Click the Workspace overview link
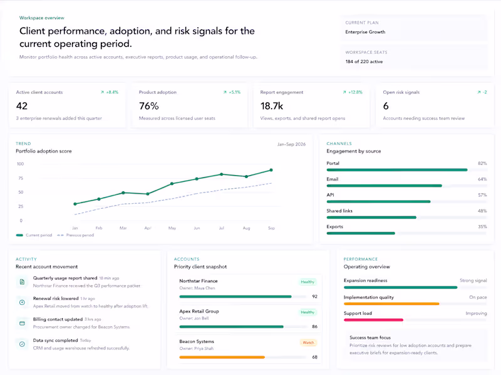501x375 pixels. click(41, 18)
